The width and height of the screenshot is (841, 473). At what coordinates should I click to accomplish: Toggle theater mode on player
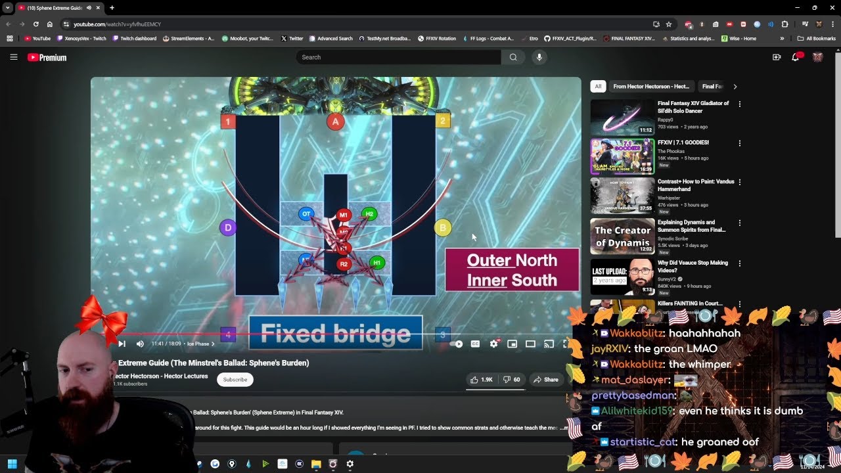click(x=530, y=344)
